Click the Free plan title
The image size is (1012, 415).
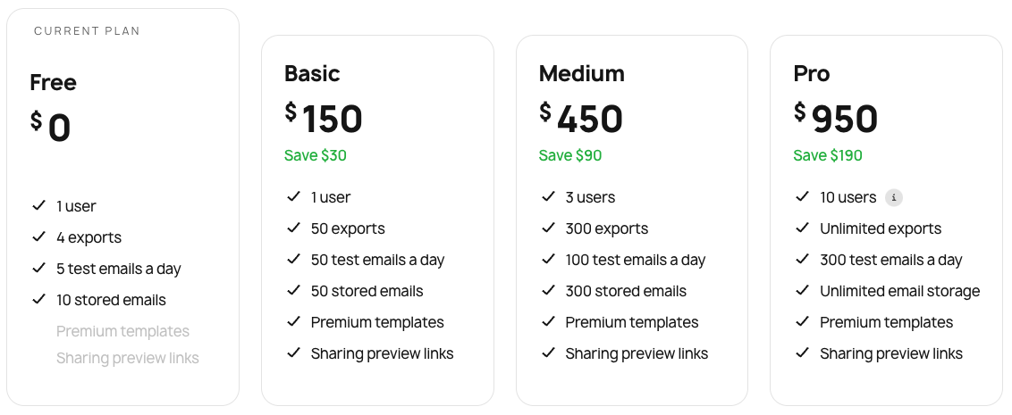point(53,82)
